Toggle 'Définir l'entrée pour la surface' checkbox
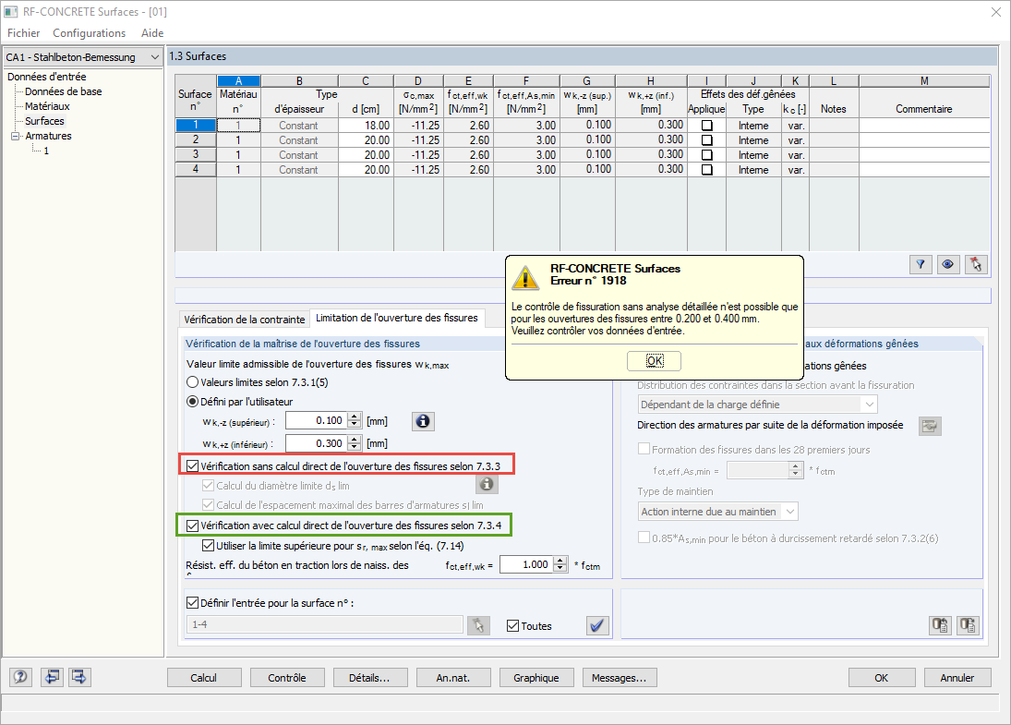The width and height of the screenshot is (1011, 725). pyautogui.click(x=192, y=602)
